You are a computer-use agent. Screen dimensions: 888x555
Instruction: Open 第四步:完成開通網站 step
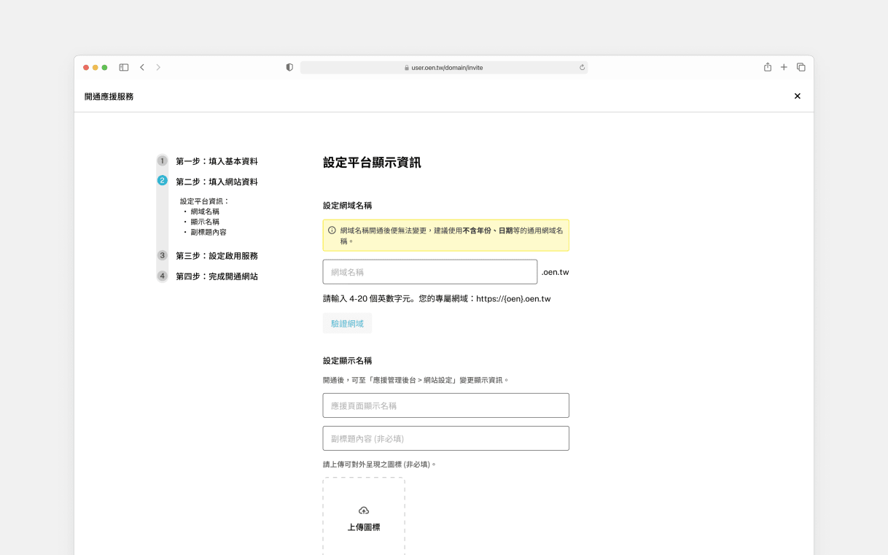[217, 276]
